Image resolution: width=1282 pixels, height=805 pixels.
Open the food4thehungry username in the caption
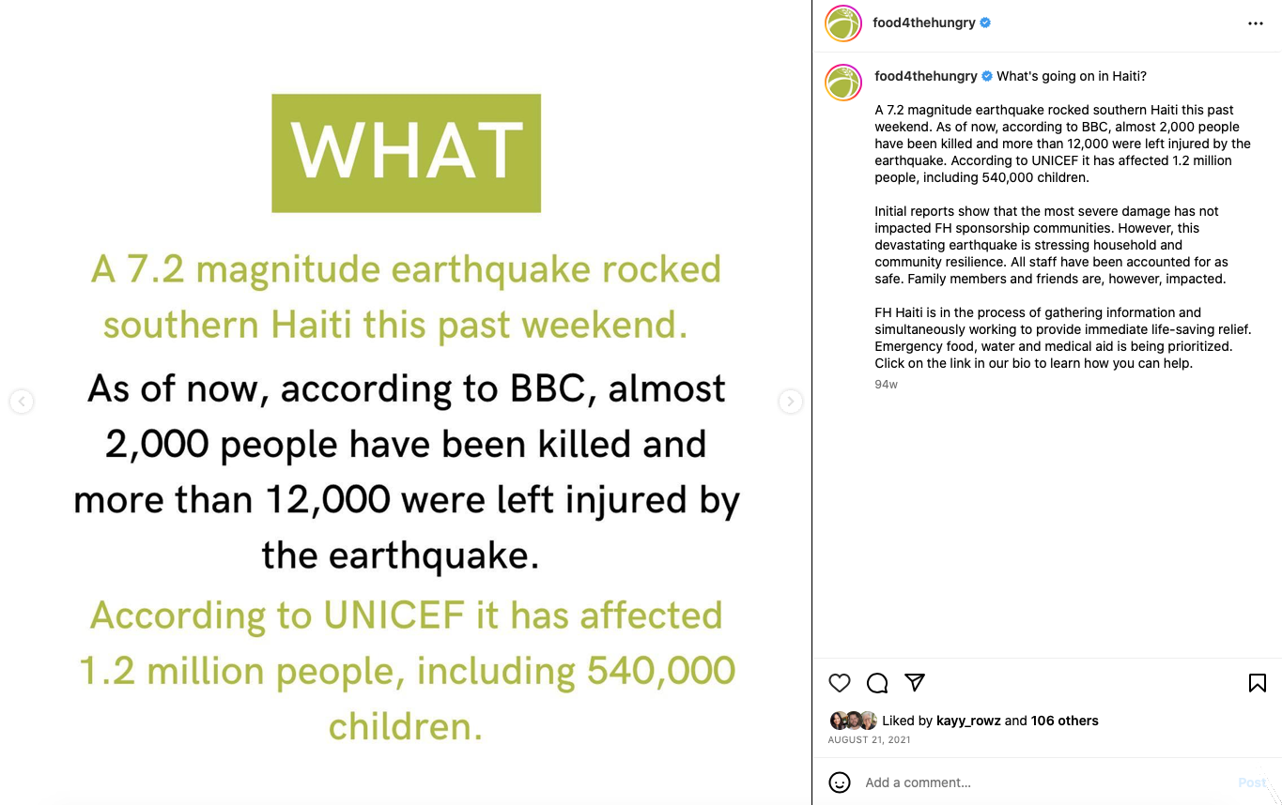click(926, 76)
